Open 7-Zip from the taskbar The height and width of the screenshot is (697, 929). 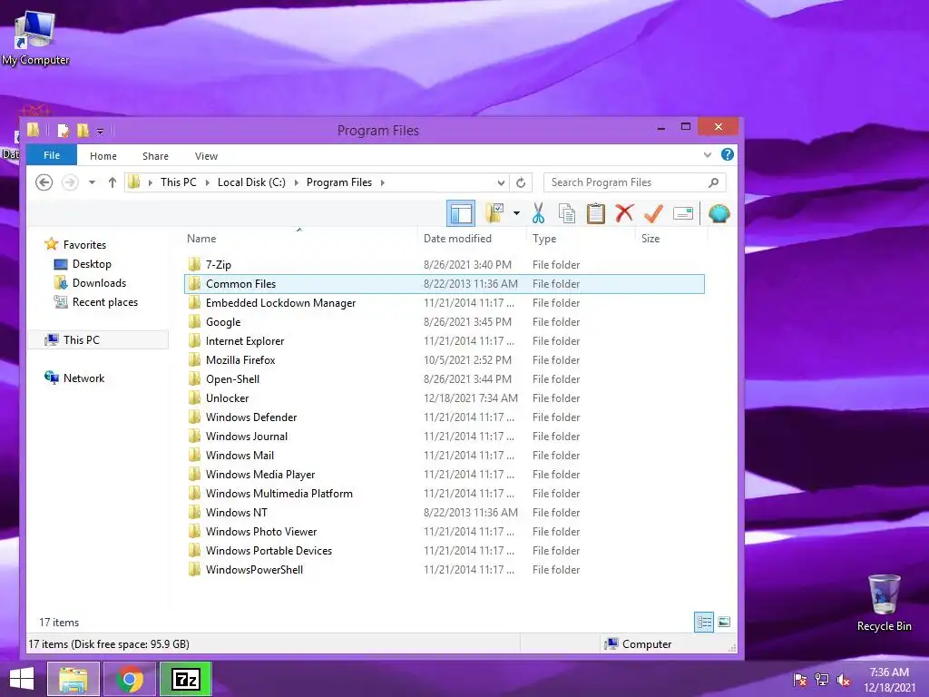pos(185,679)
